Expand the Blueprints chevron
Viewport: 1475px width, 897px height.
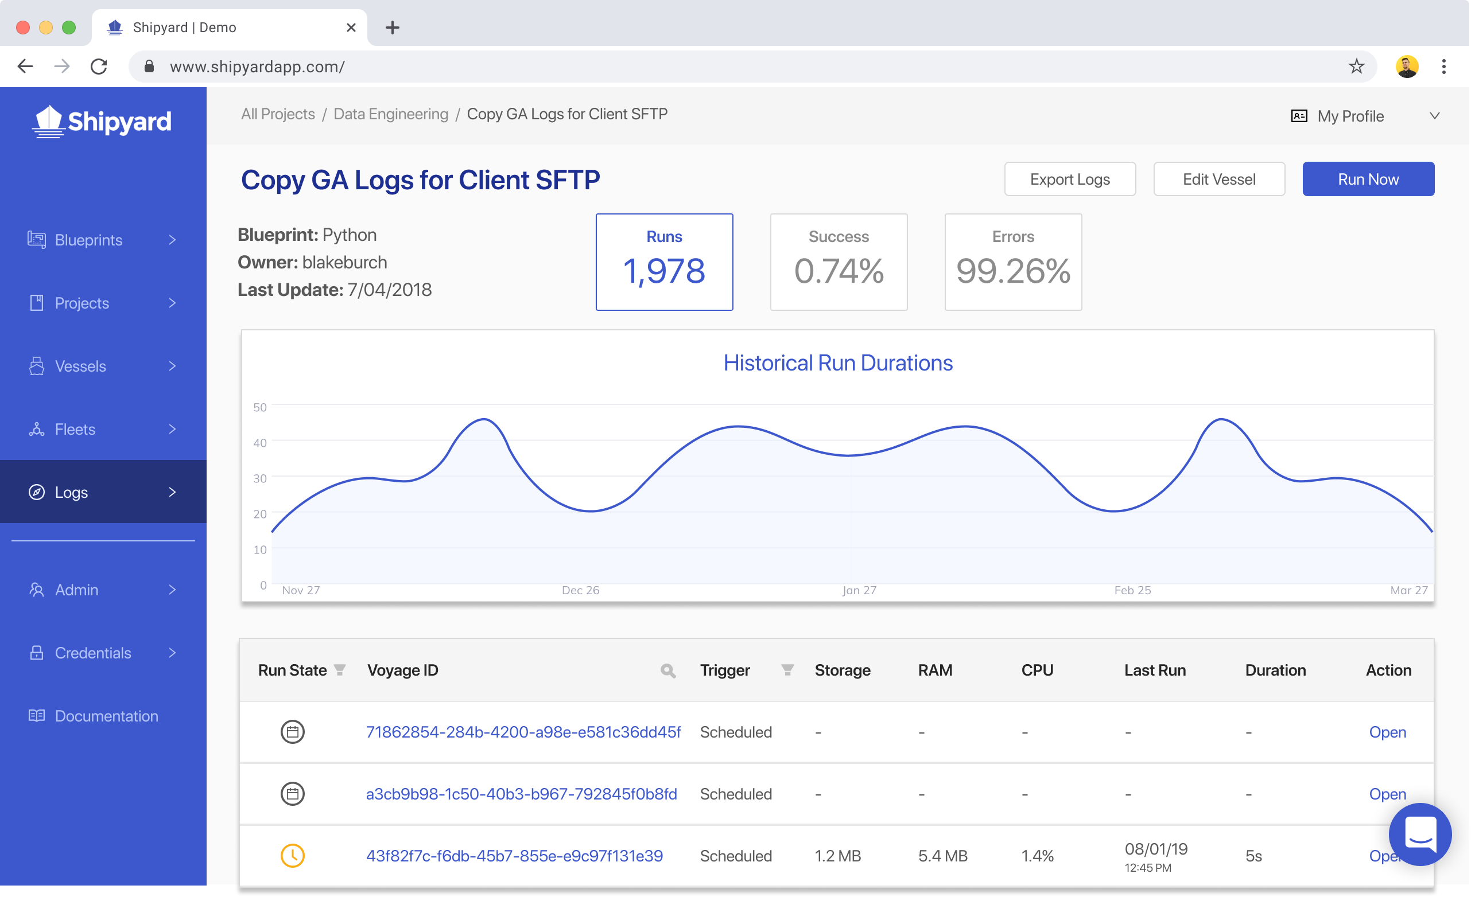pyautogui.click(x=172, y=240)
